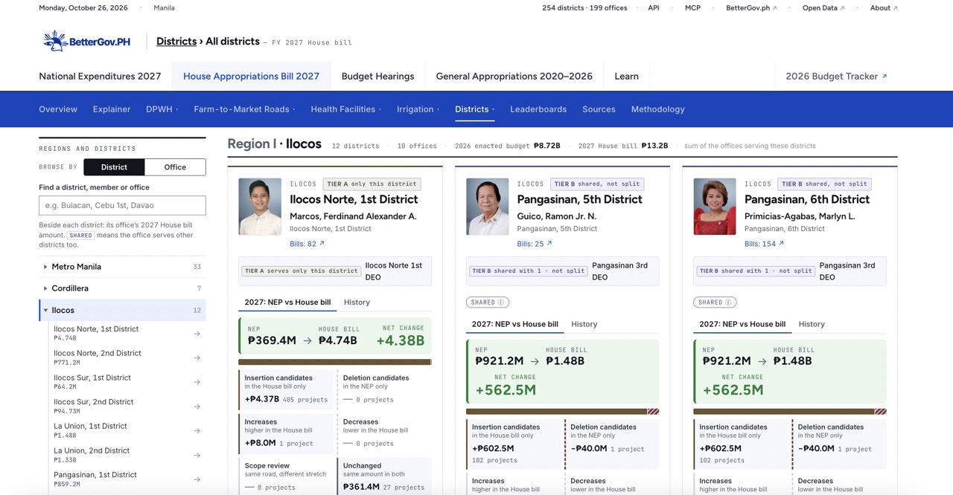The width and height of the screenshot is (953, 495).
Task: Open General Appropriations 2020–2026 tab
Action: tap(514, 77)
